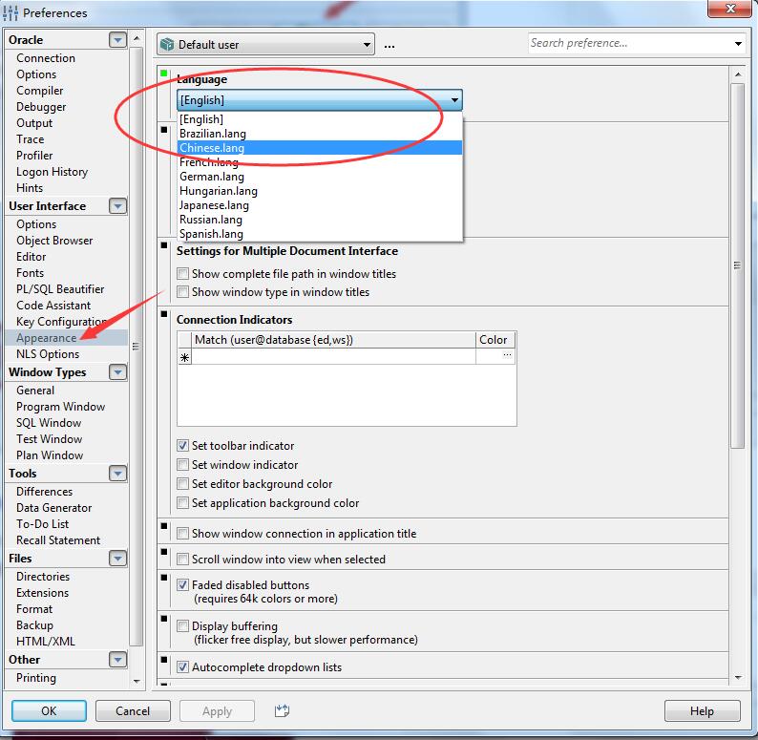This screenshot has height=740, width=758.
Task: Collapse the Language dropdown using its arrow
Action: tap(454, 100)
